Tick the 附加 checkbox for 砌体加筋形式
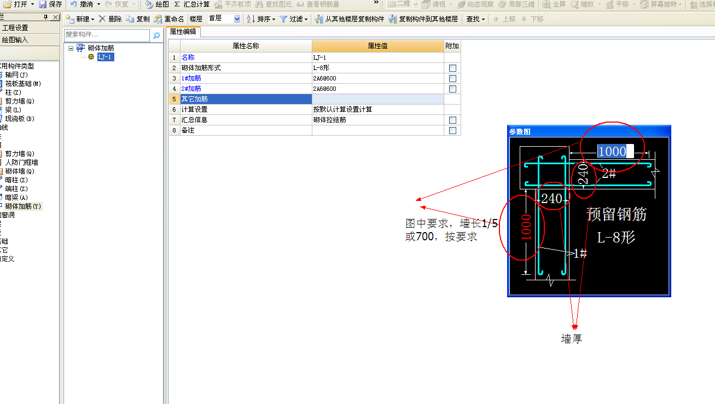715x404 pixels. coord(452,68)
